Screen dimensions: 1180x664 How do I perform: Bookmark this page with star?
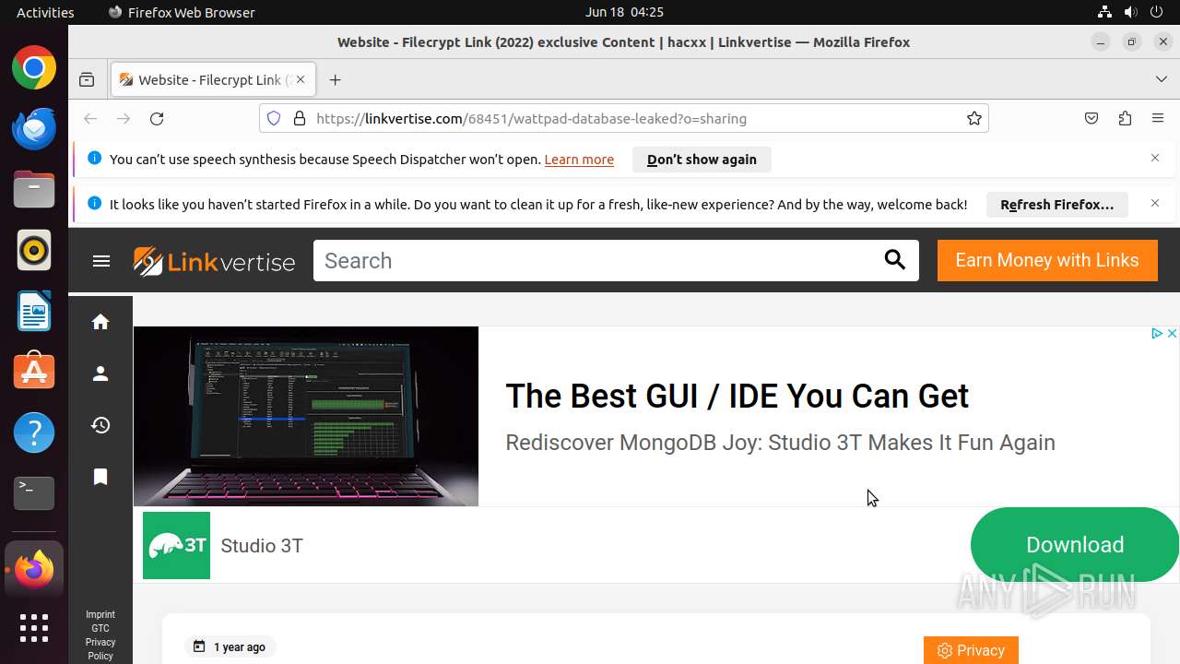pyautogui.click(x=974, y=118)
